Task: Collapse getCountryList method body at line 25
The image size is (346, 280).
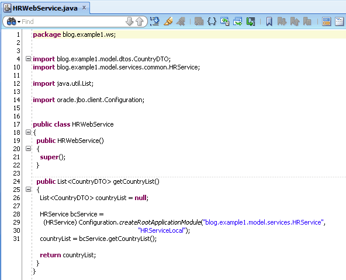Action: pos(28,189)
